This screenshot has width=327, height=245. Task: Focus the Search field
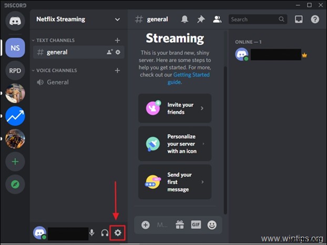coord(258,19)
